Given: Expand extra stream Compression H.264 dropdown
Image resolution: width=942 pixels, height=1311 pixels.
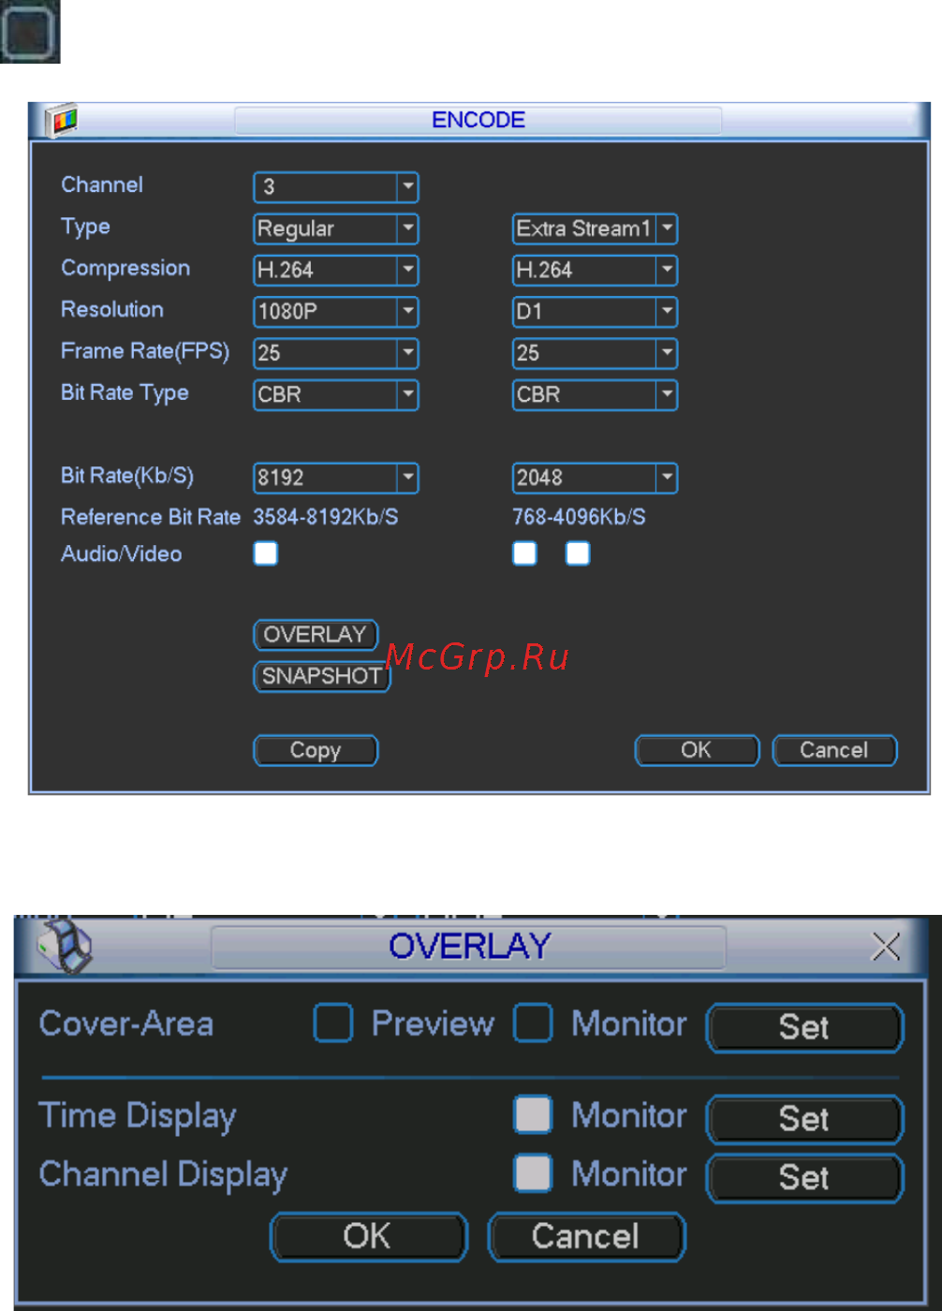Looking at the screenshot, I should pyautogui.click(x=595, y=270).
